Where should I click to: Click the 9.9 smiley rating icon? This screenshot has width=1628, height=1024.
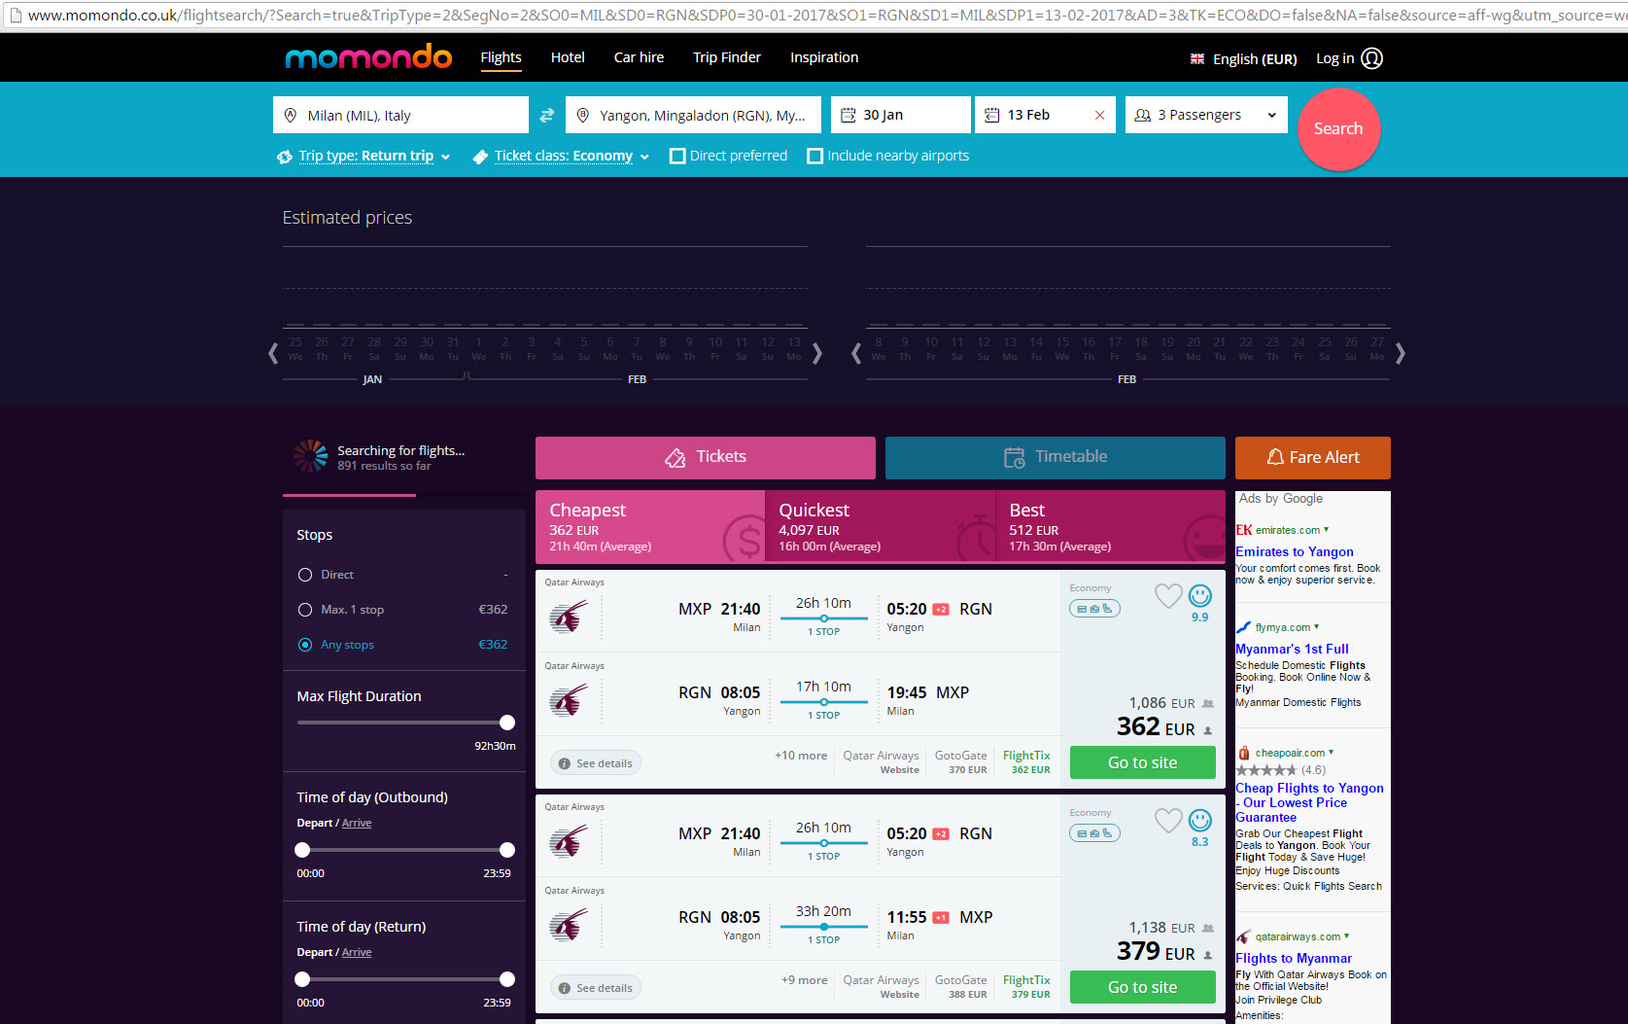pyautogui.click(x=1200, y=595)
